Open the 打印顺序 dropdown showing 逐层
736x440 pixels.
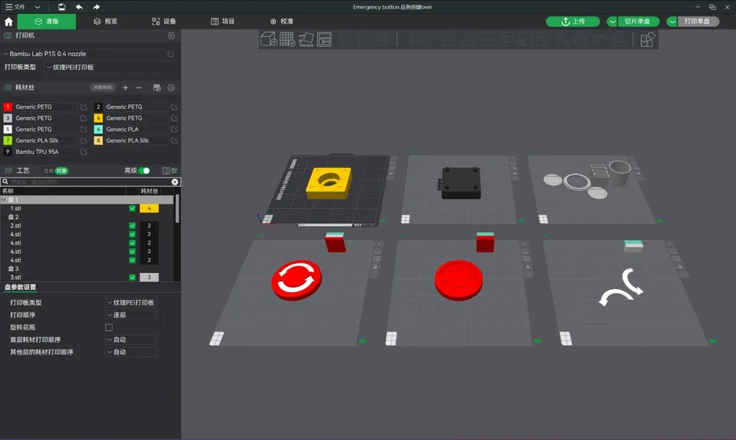[131, 315]
